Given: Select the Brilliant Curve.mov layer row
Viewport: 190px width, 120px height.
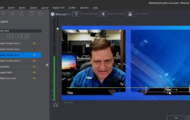Looking at the screenshot, I should [21, 78].
